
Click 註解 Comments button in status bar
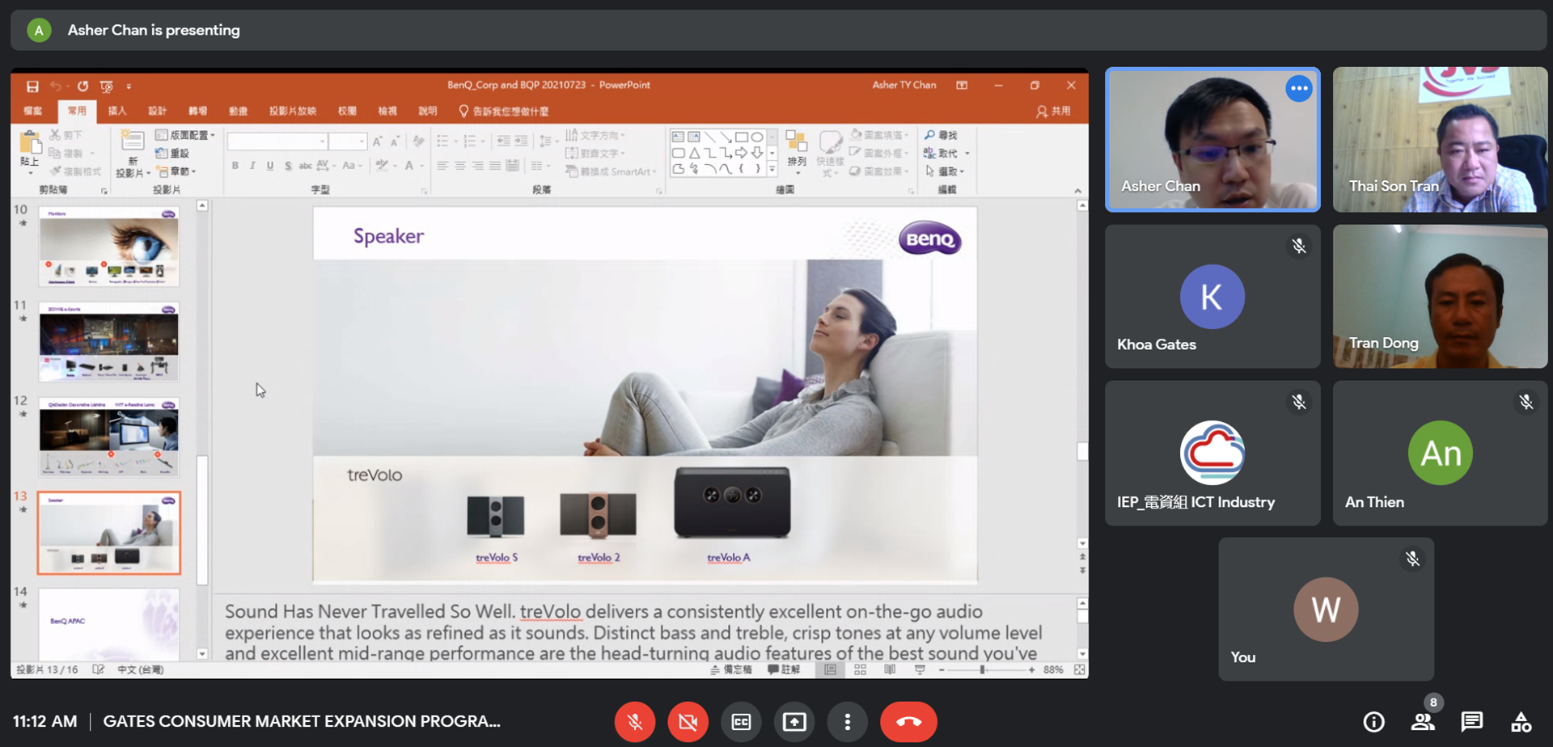784,670
